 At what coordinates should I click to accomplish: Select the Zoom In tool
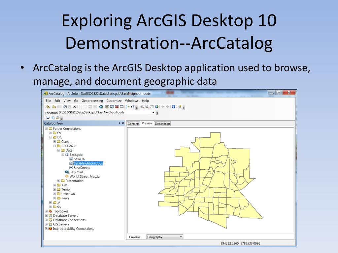[x=142, y=107]
